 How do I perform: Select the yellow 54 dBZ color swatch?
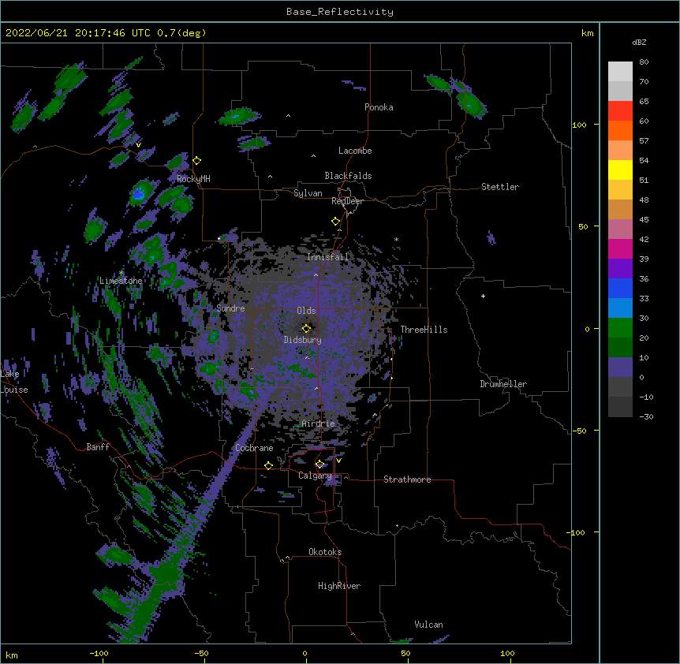[620, 170]
